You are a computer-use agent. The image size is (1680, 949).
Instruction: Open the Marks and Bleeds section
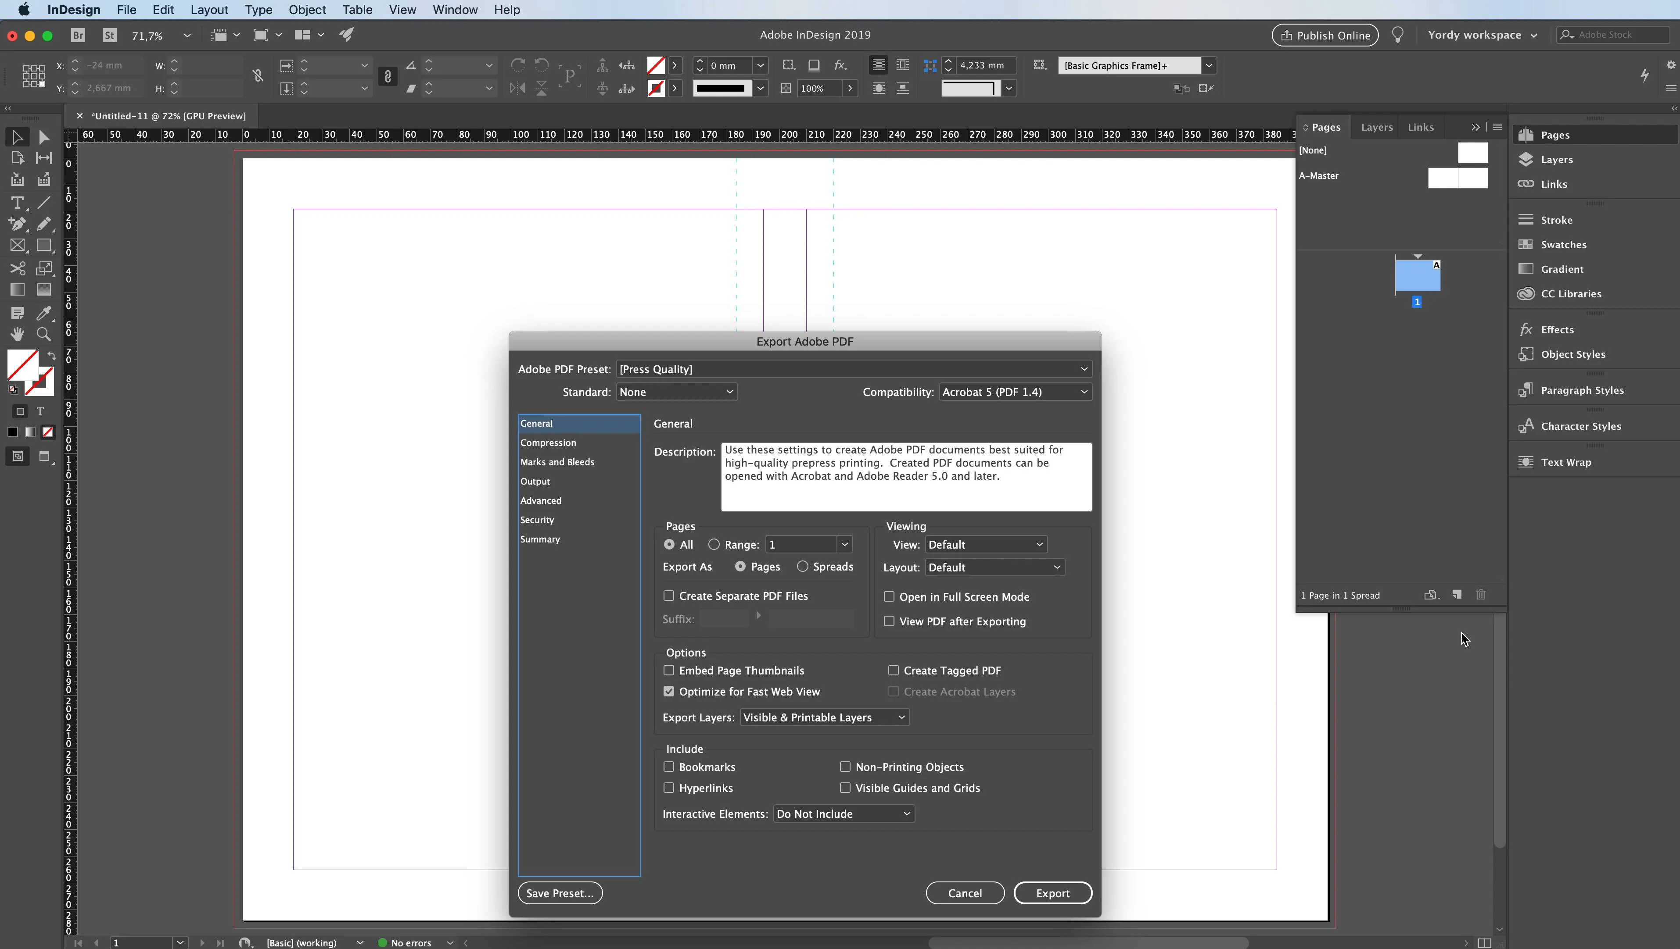[x=557, y=462]
